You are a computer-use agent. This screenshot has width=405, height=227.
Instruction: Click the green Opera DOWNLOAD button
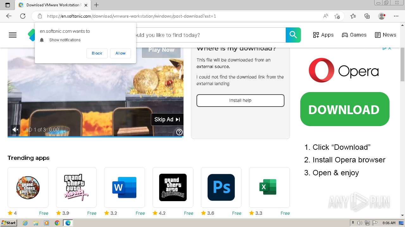tap(345, 109)
